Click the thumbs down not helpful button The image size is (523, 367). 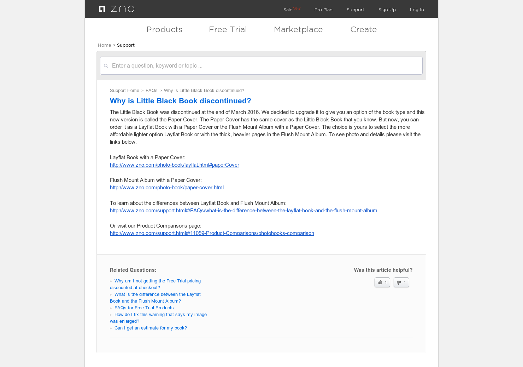401,282
